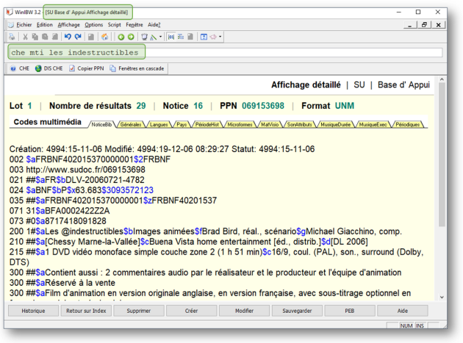Open the Aide? menu
The height and width of the screenshot is (343, 463).
pos(154,25)
